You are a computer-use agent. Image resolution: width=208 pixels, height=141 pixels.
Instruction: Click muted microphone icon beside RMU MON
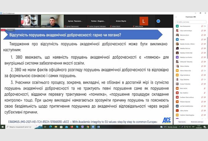pos(205,88)
